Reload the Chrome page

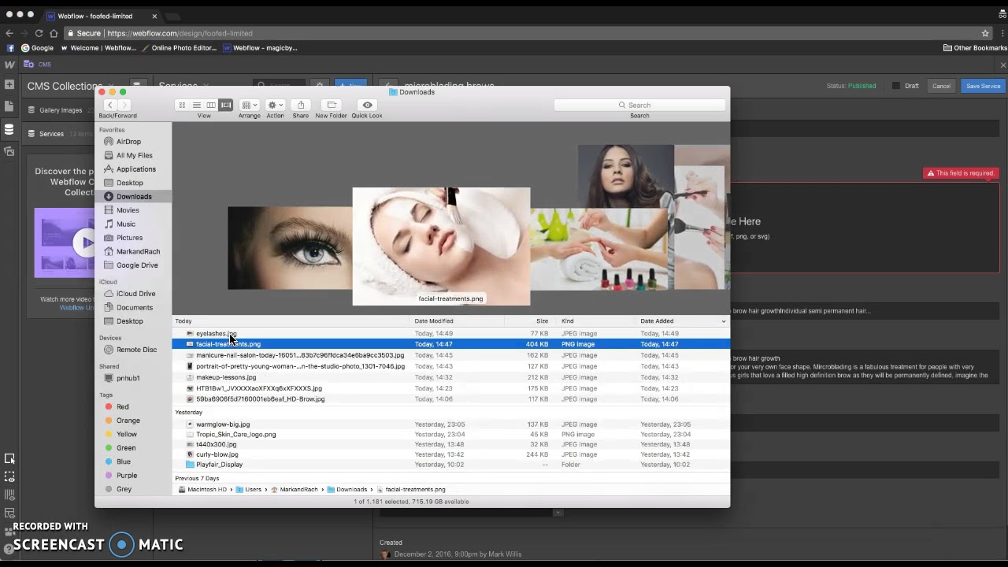(39, 33)
